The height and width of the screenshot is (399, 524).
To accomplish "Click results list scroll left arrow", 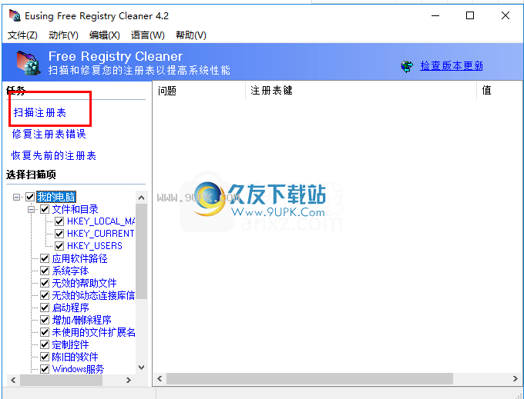I will tap(160, 379).
